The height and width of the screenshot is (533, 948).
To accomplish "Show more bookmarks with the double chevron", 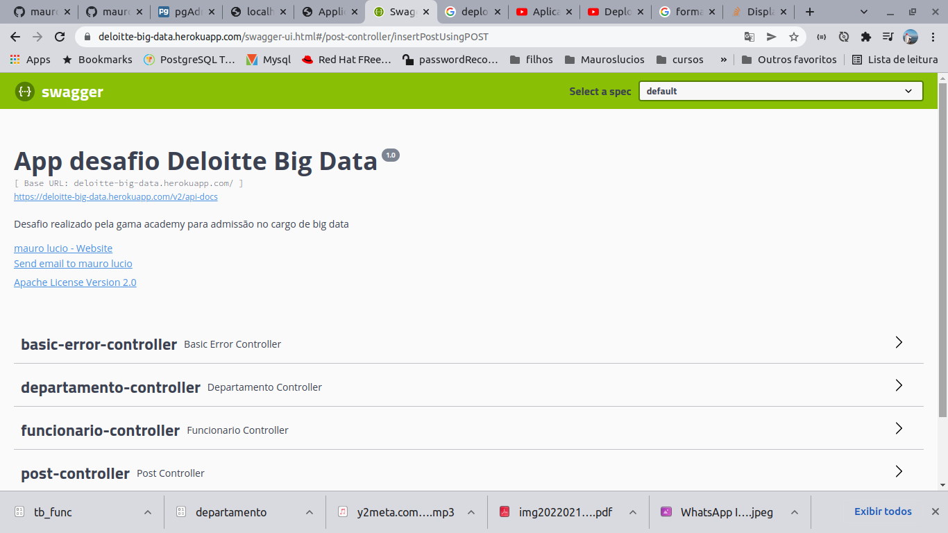I will click(x=723, y=60).
